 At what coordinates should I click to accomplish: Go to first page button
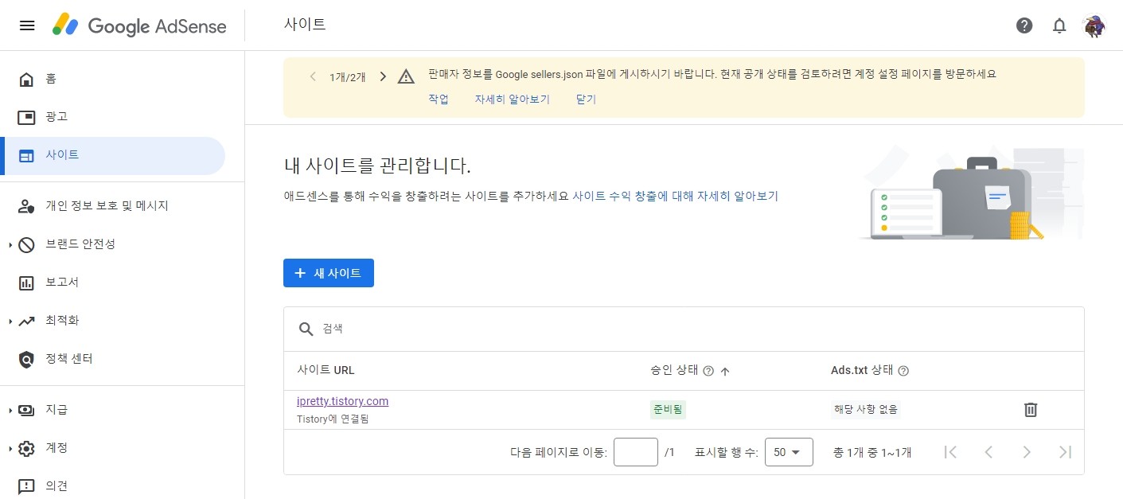point(949,452)
